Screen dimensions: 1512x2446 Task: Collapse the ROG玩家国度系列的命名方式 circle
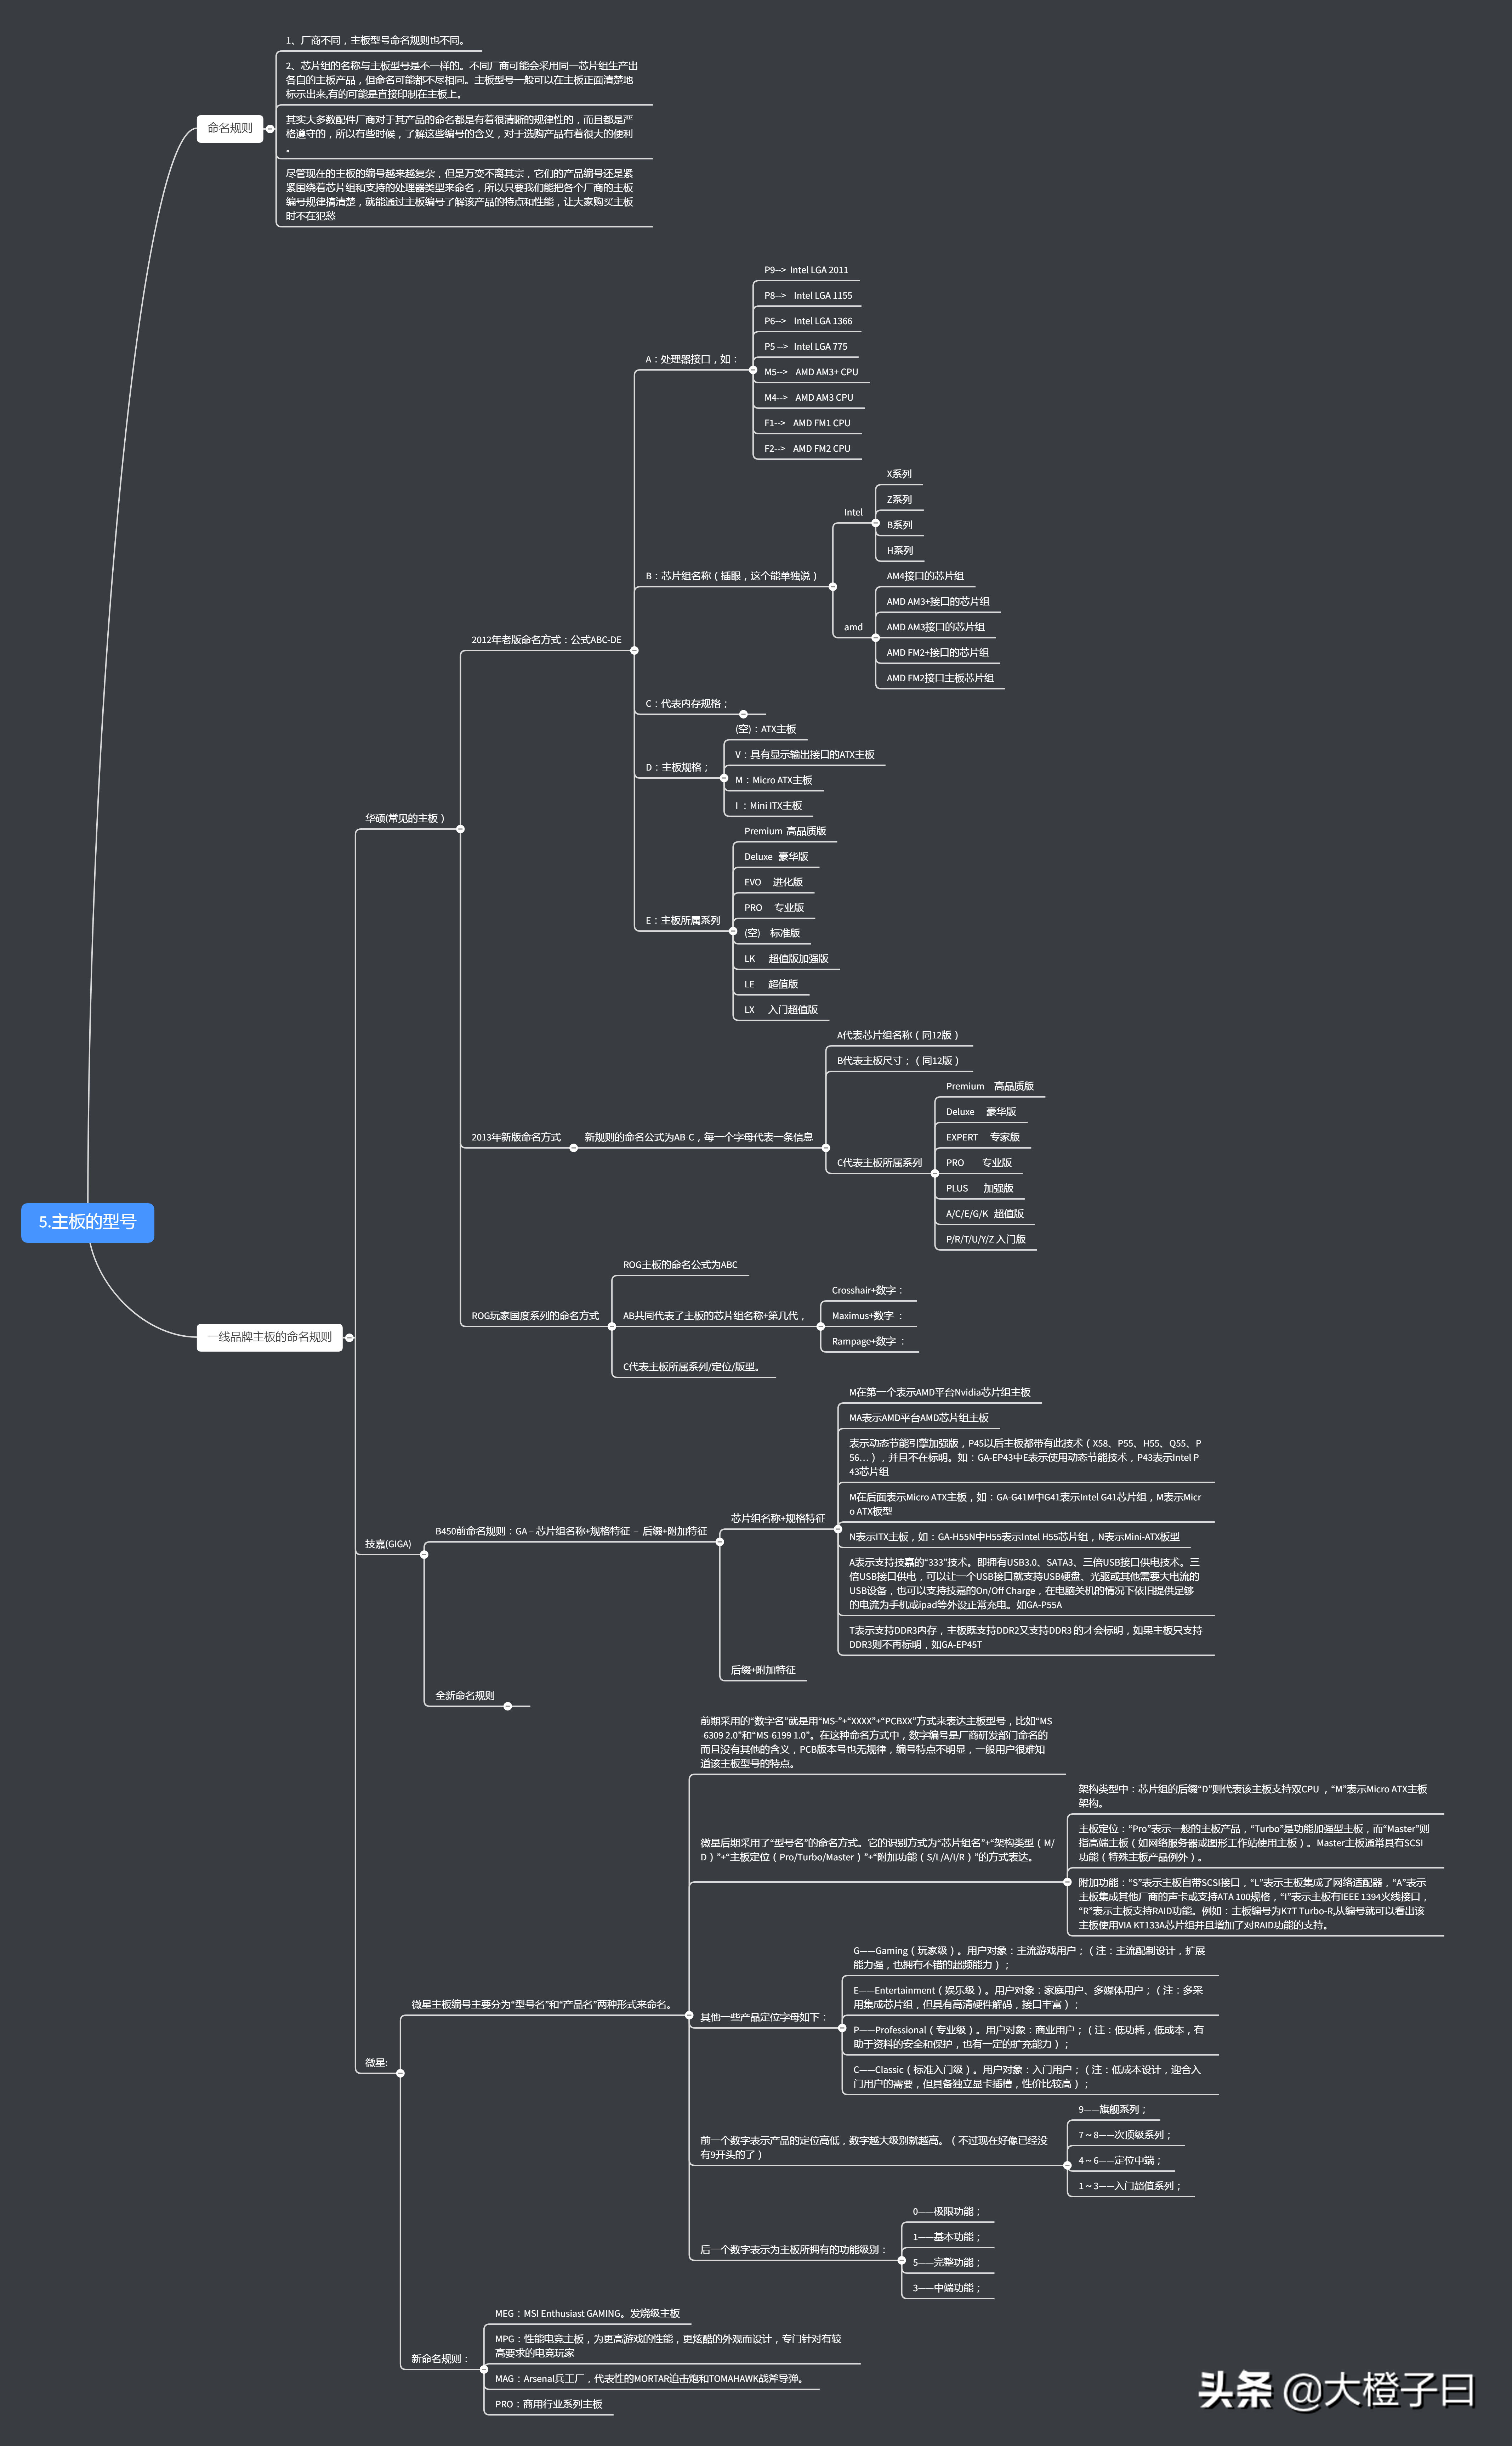[612, 1326]
